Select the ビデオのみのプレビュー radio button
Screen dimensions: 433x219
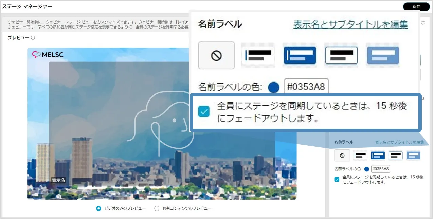99,208
